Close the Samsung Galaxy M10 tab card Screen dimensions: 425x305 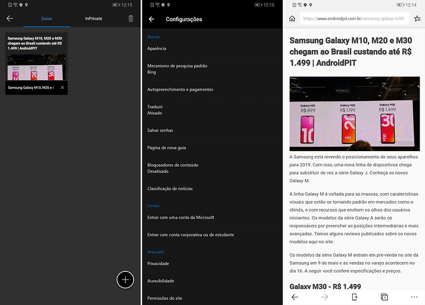point(62,88)
